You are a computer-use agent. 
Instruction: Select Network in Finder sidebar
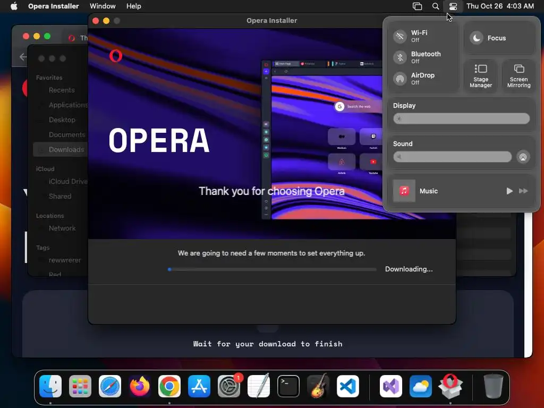coord(62,228)
